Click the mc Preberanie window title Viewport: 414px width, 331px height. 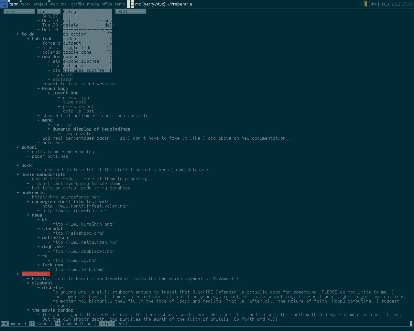[164, 4]
